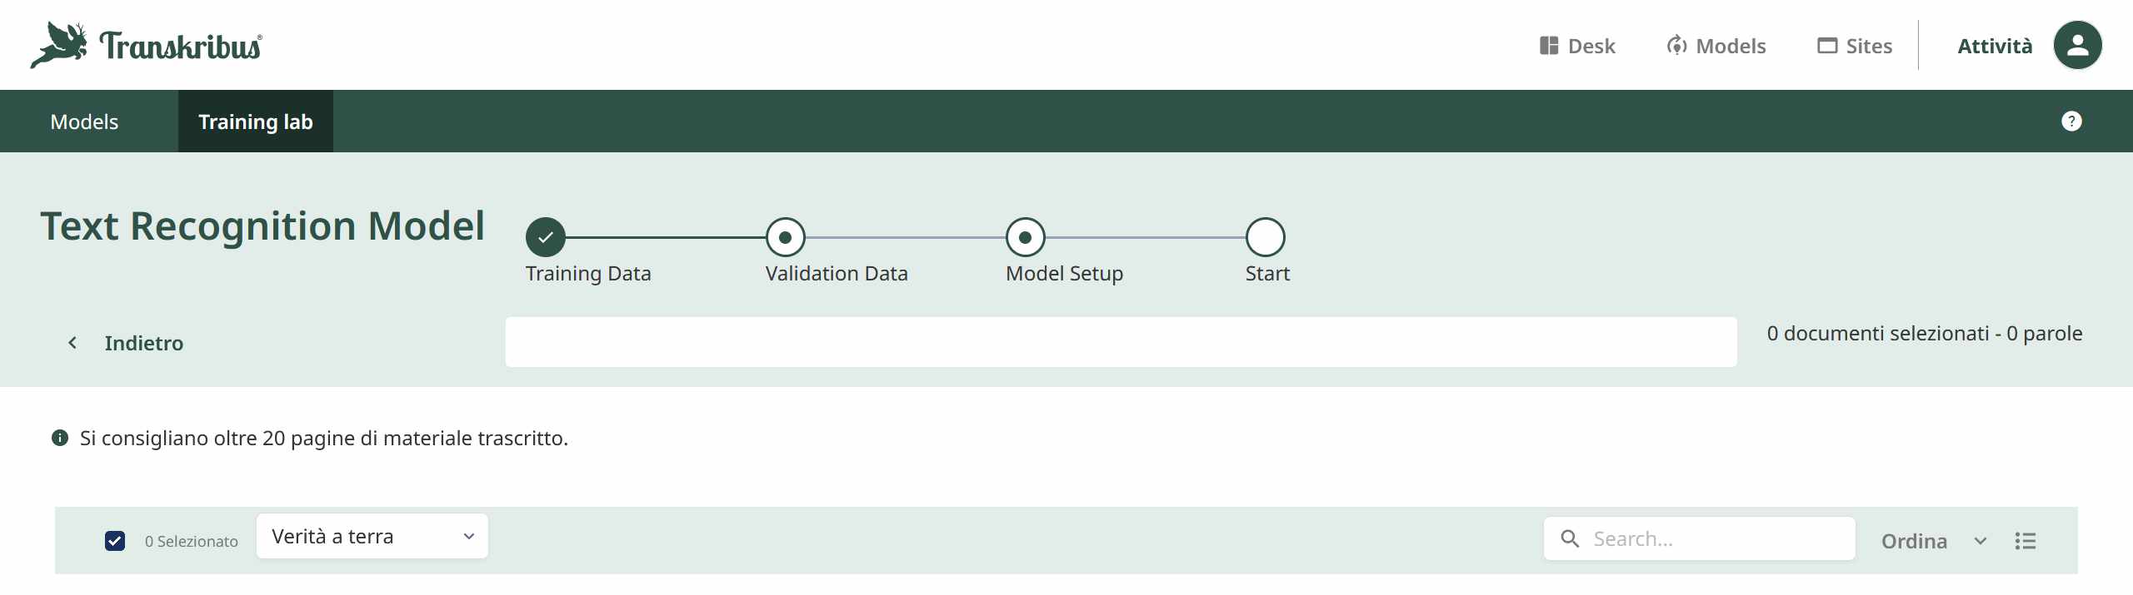
Task: Open Desk from top navigation
Action: [x=1577, y=46]
